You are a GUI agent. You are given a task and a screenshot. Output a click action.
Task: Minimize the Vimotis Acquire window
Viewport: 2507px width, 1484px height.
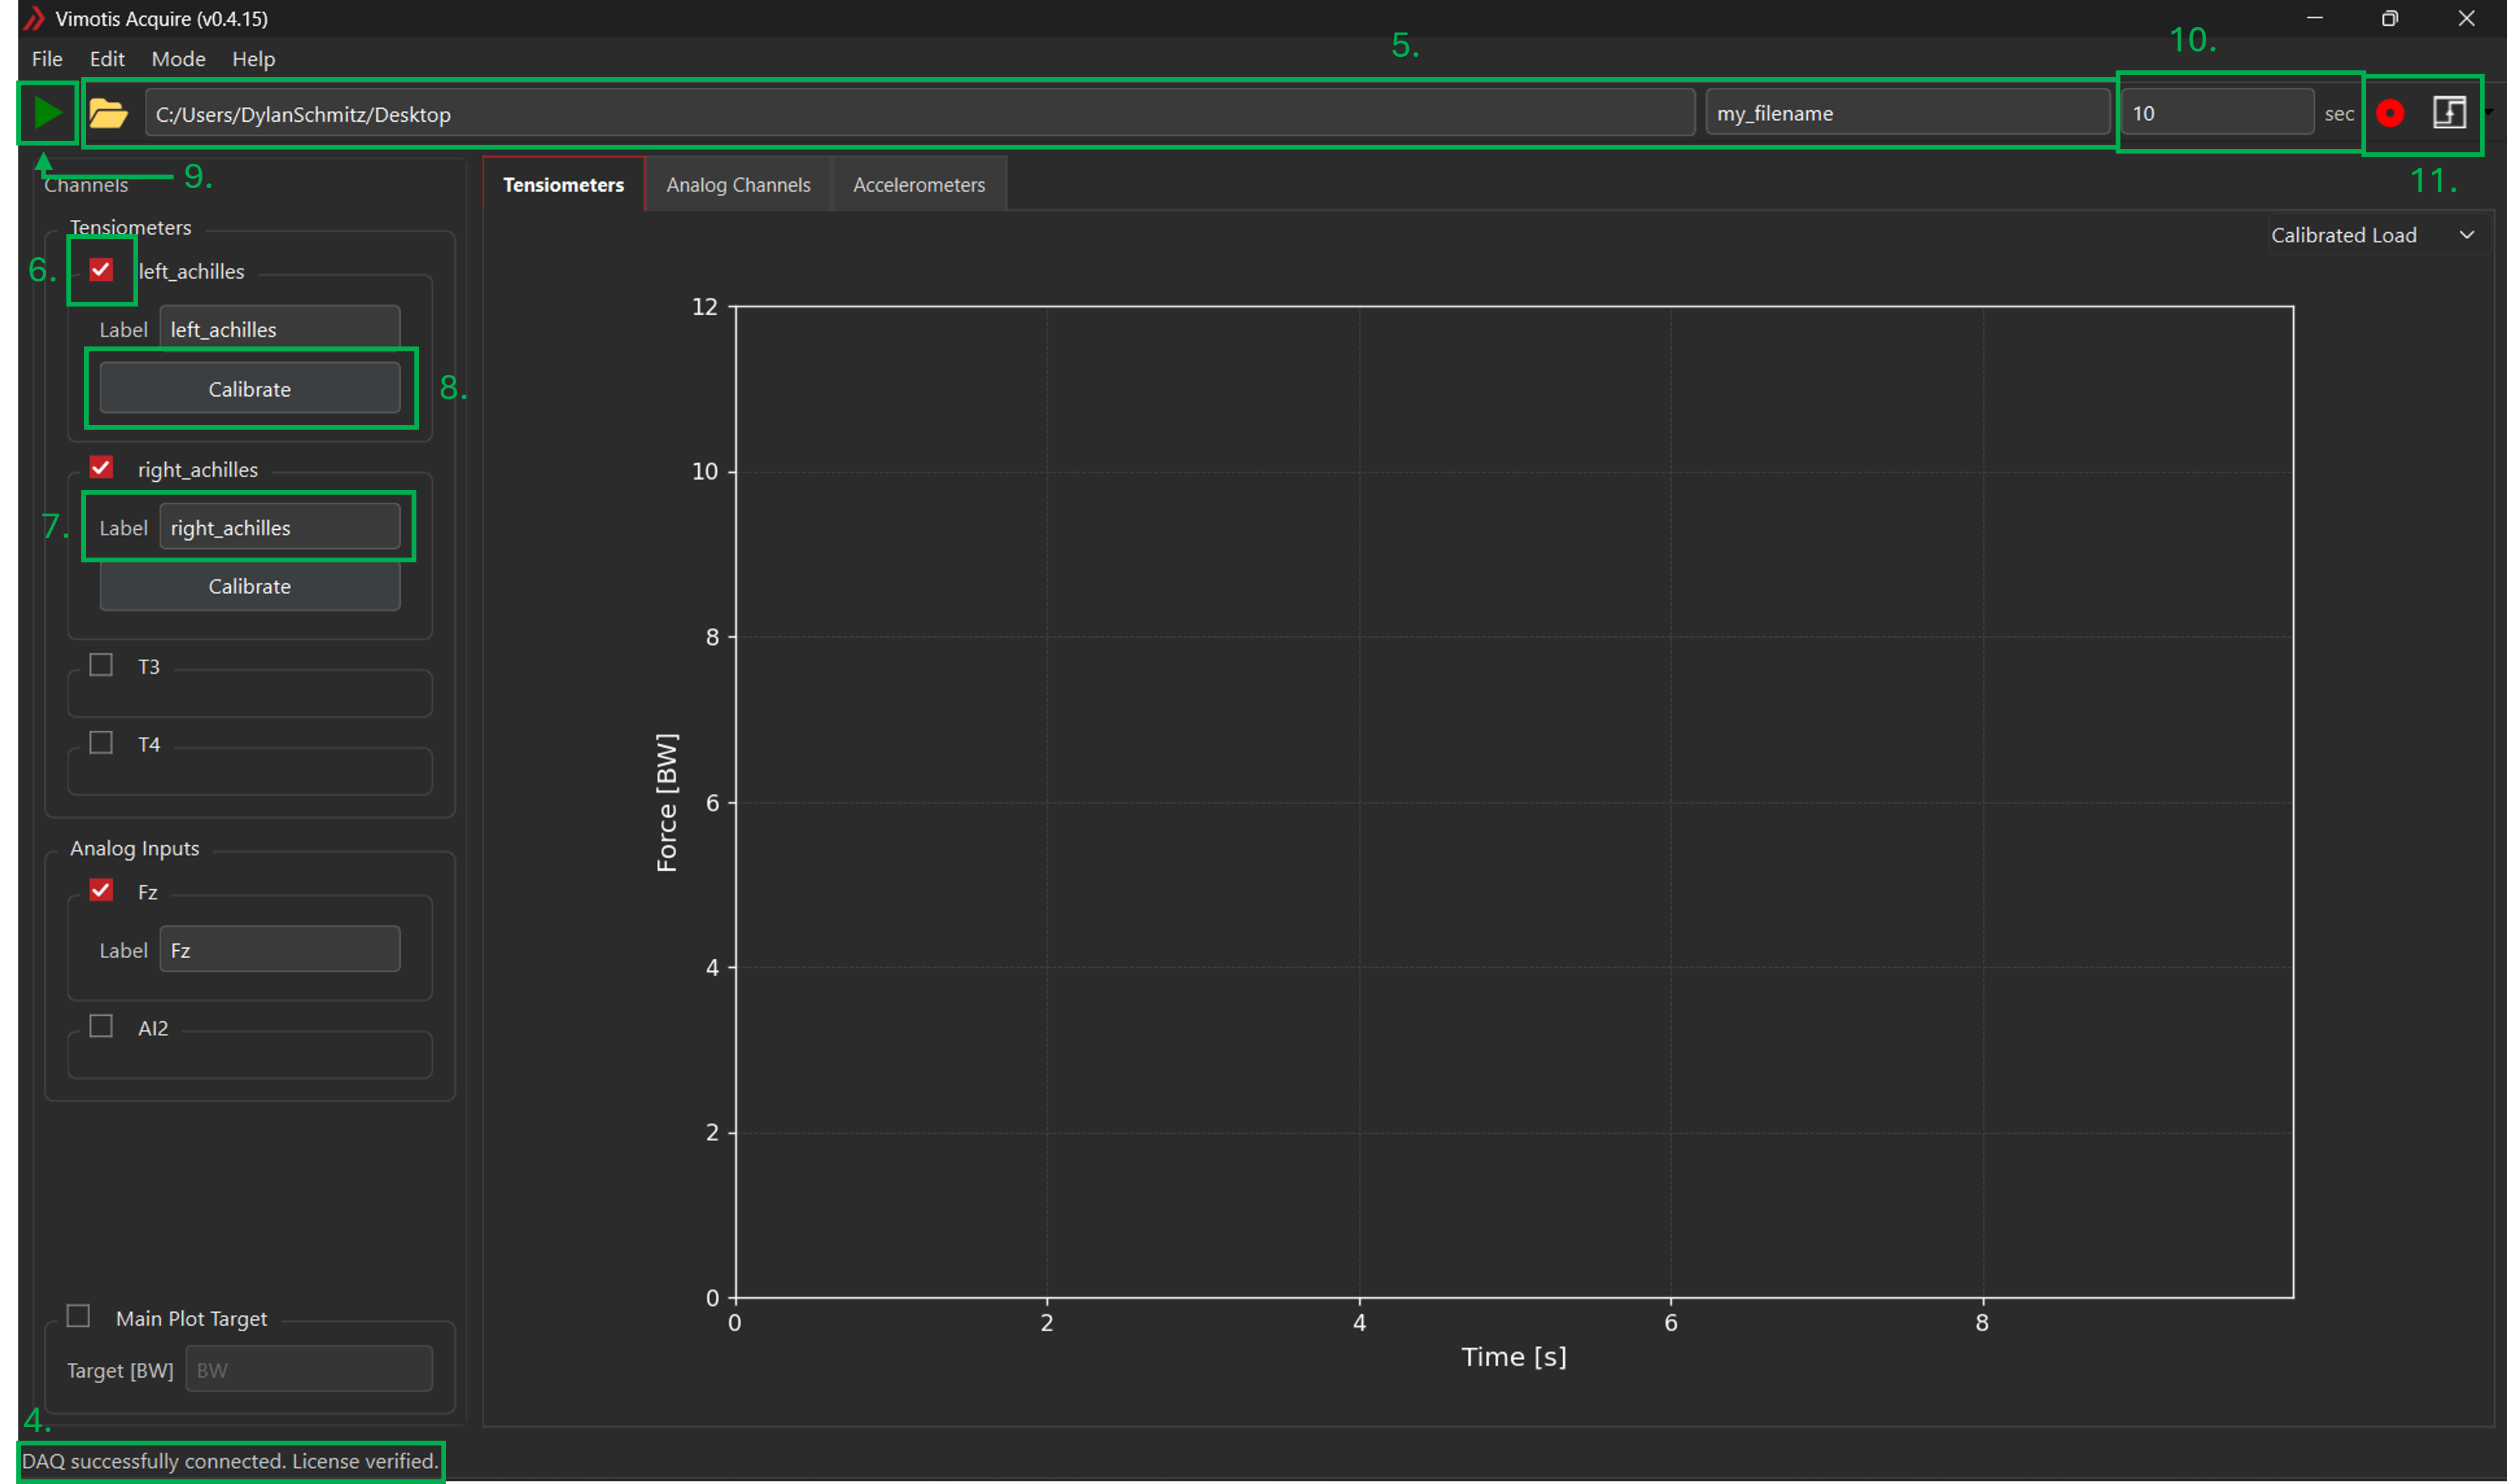(x=2315, y=18)
